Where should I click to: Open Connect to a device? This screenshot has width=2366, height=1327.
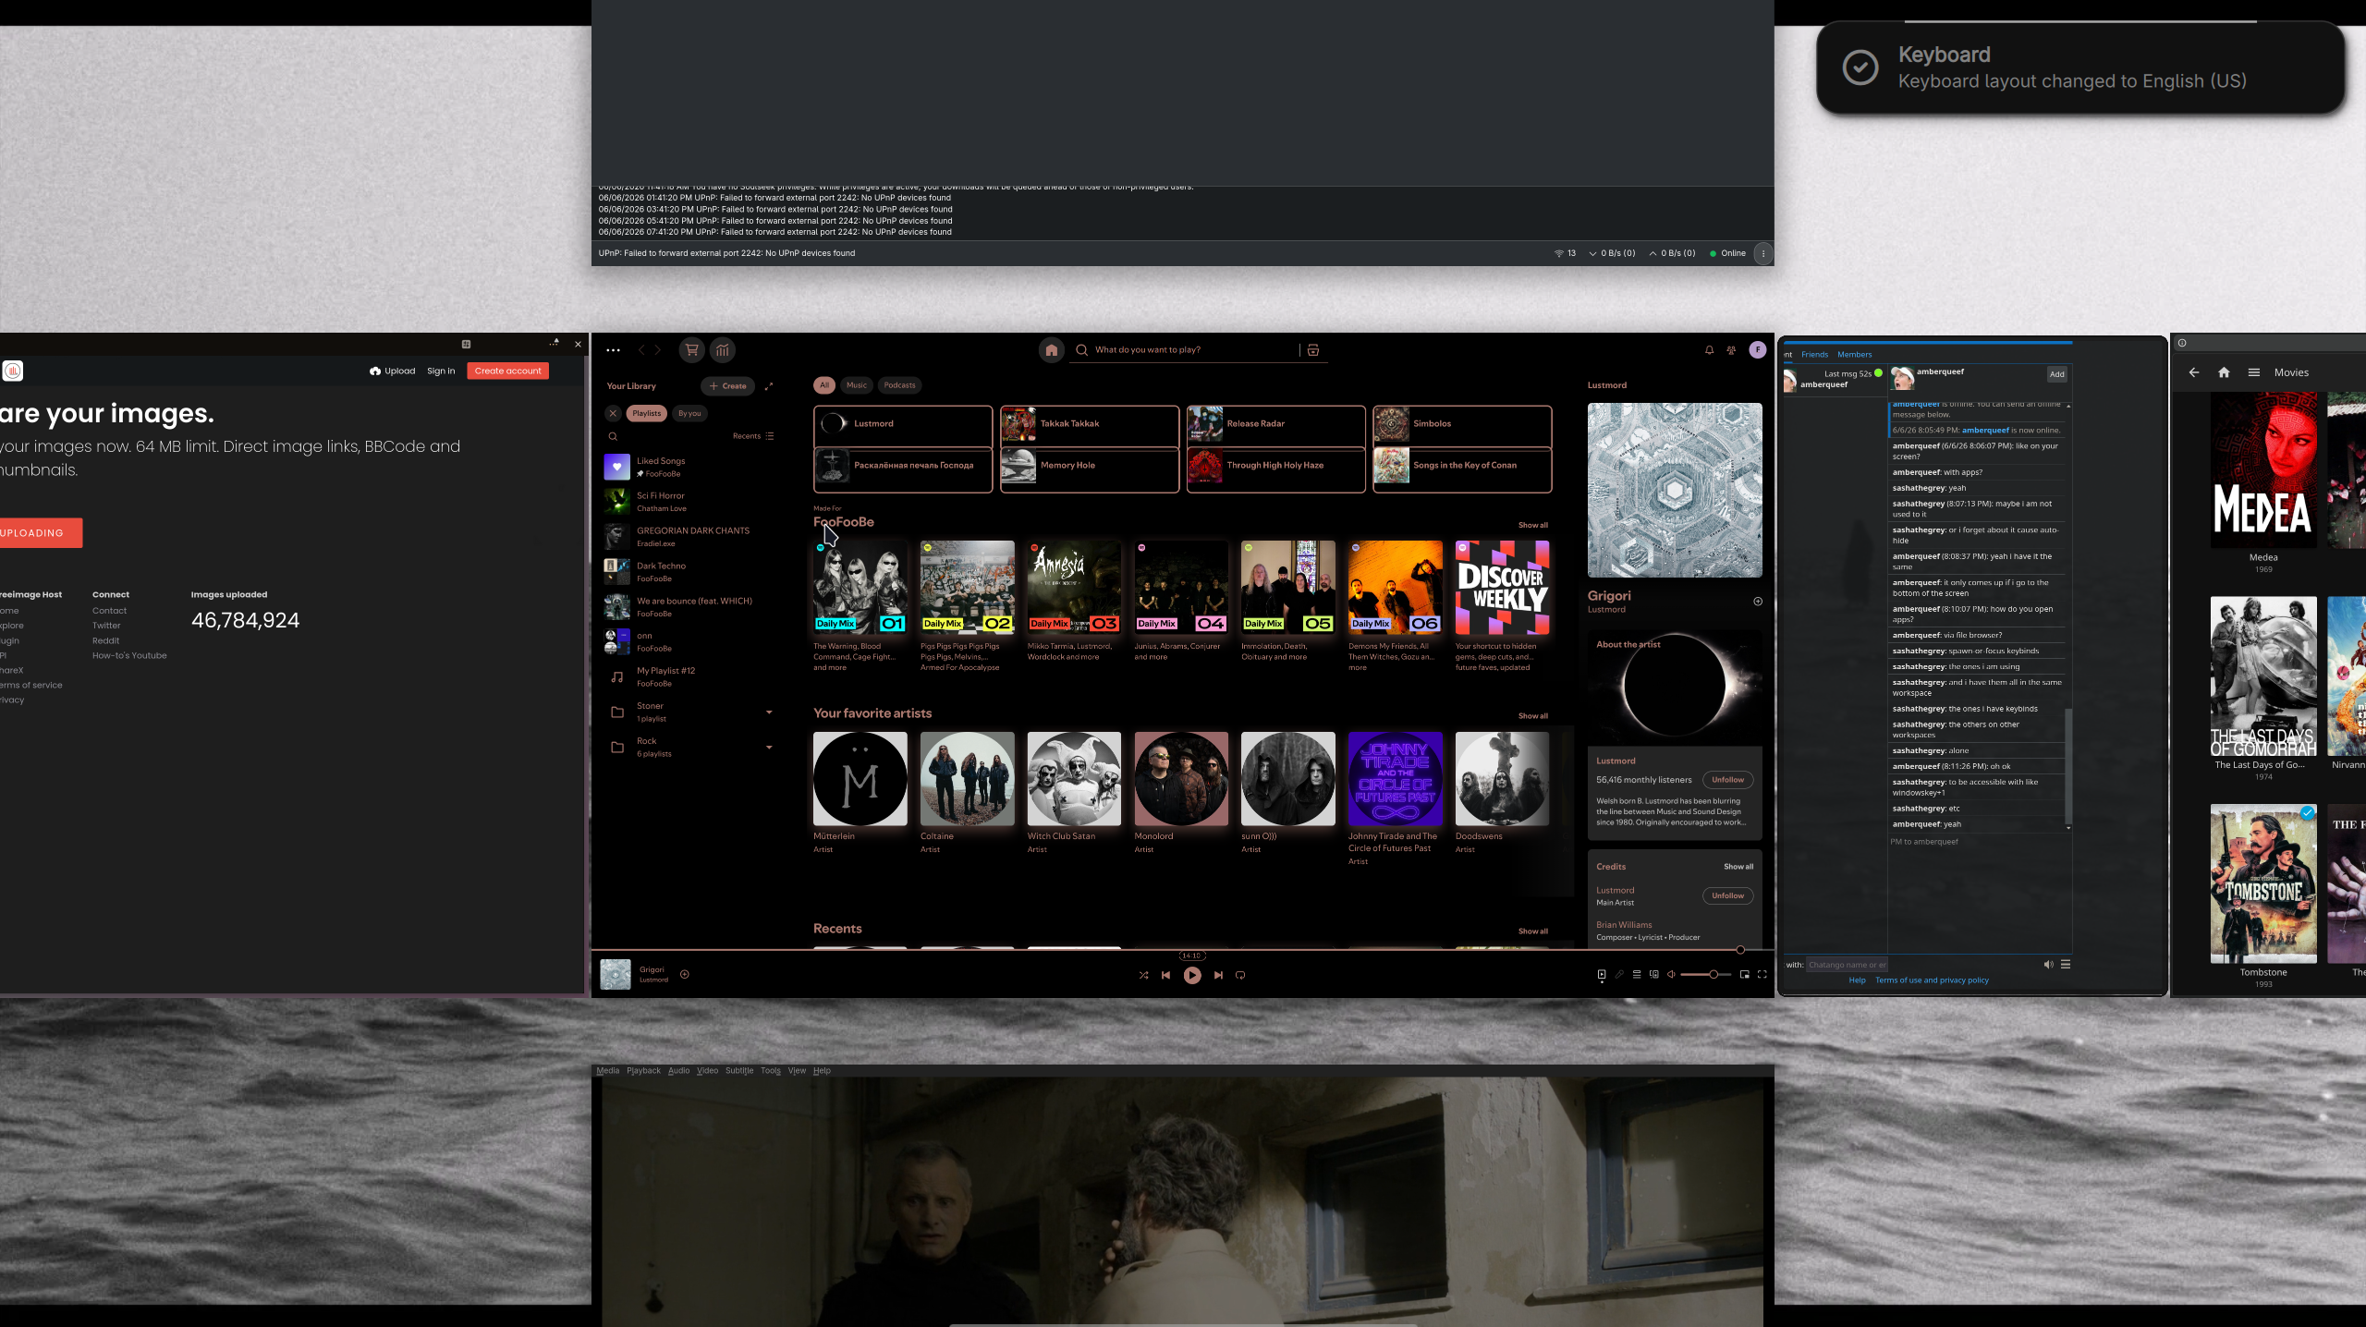tap(1654, 974)
